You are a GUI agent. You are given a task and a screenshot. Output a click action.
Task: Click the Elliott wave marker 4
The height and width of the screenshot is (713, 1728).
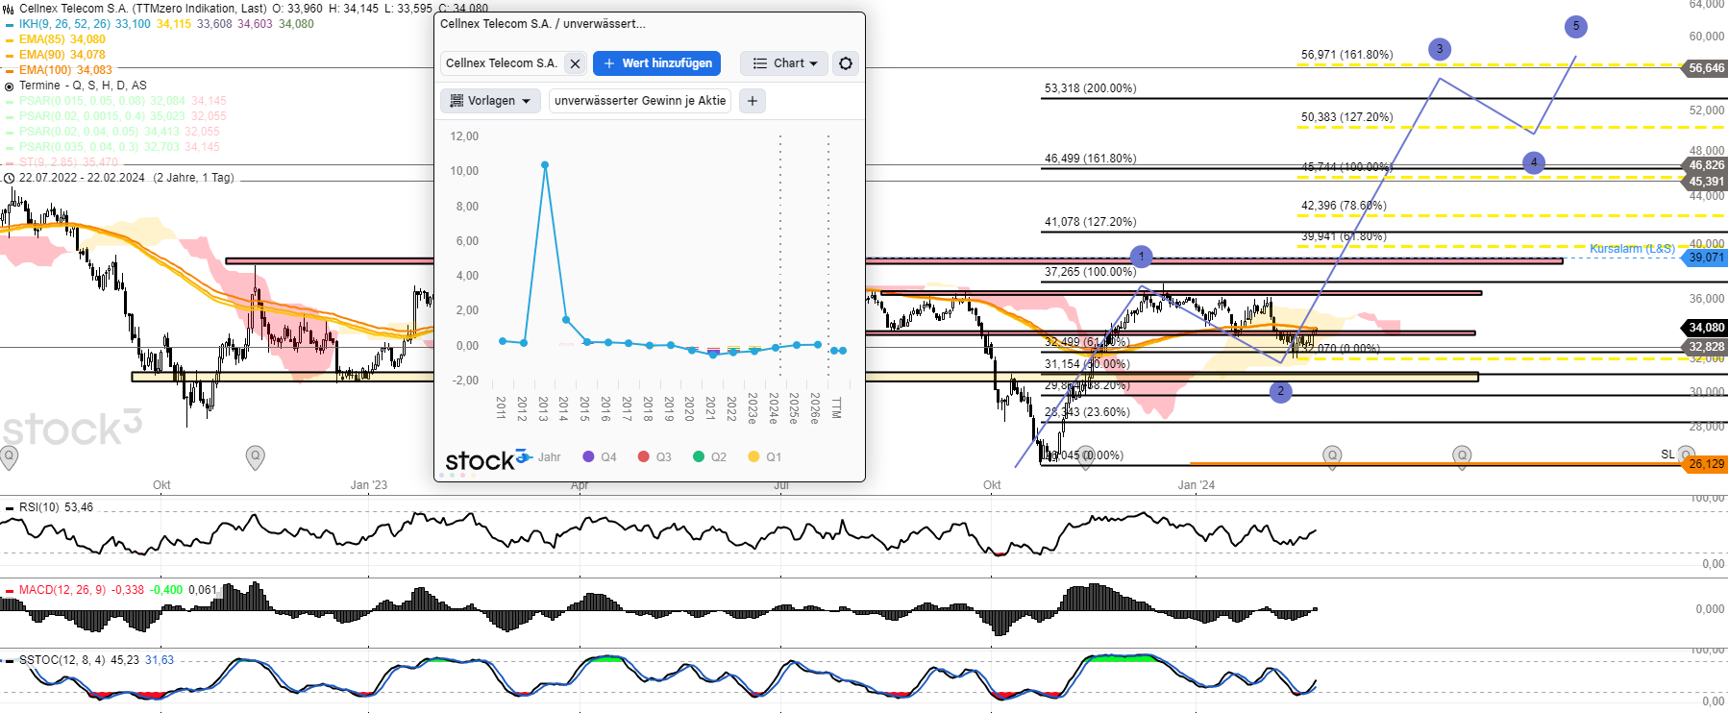(x=1534, y=162)
